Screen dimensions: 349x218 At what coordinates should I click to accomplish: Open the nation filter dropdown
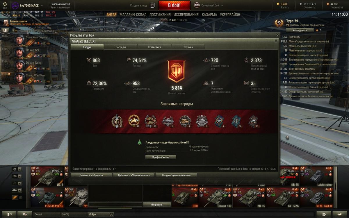(x=17, y=169)
